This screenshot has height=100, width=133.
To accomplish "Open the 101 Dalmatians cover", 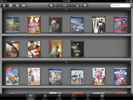I will pyautogui.click(x=34, y=24).
